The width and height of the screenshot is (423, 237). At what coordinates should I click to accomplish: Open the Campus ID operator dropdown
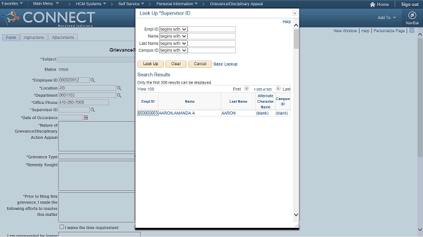coord(173,50)
